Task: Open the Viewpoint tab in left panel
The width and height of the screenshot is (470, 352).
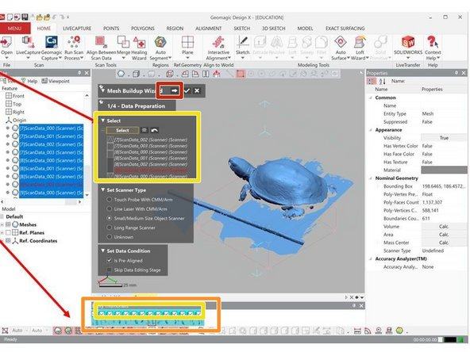Action: pos(56,81)
